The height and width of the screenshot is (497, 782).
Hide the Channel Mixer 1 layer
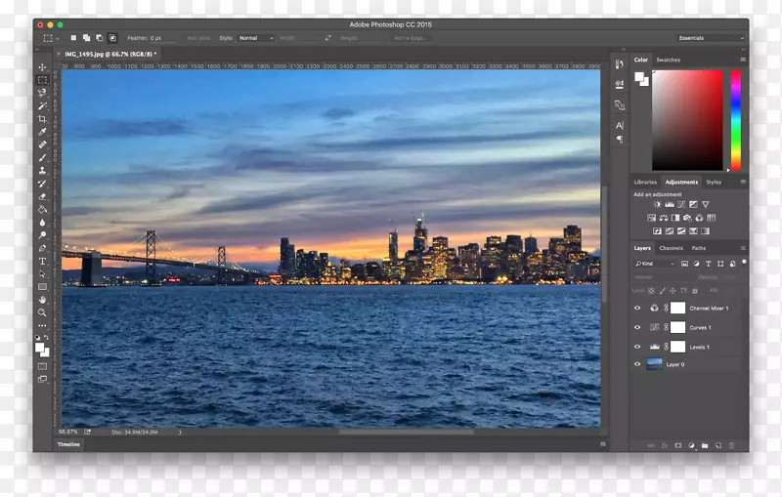637,308
